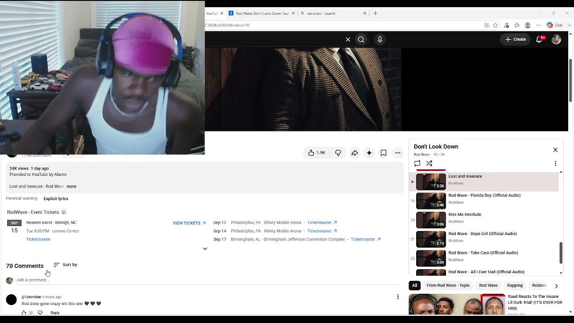
Task: Reply to the @Tylerchian comment
Action: (55, 313)
